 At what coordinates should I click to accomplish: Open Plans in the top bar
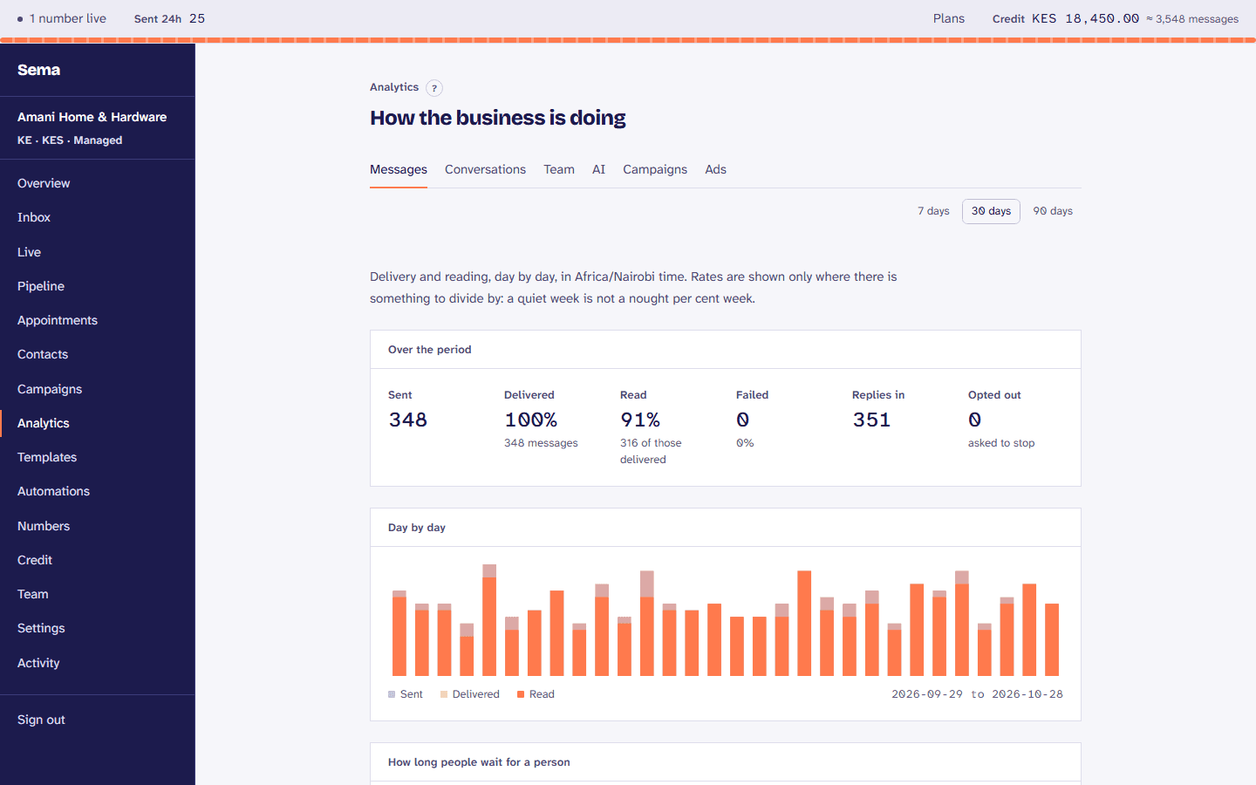949,18
